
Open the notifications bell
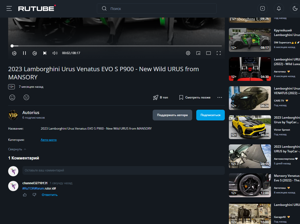pos(279,8)
